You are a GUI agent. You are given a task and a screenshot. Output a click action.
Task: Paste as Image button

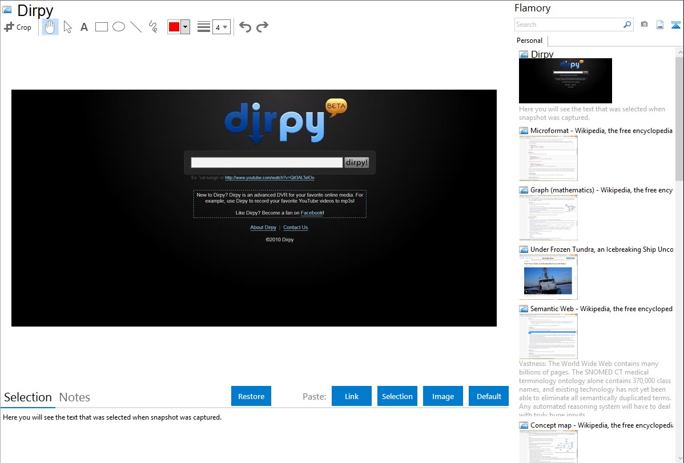pos(443,396)
